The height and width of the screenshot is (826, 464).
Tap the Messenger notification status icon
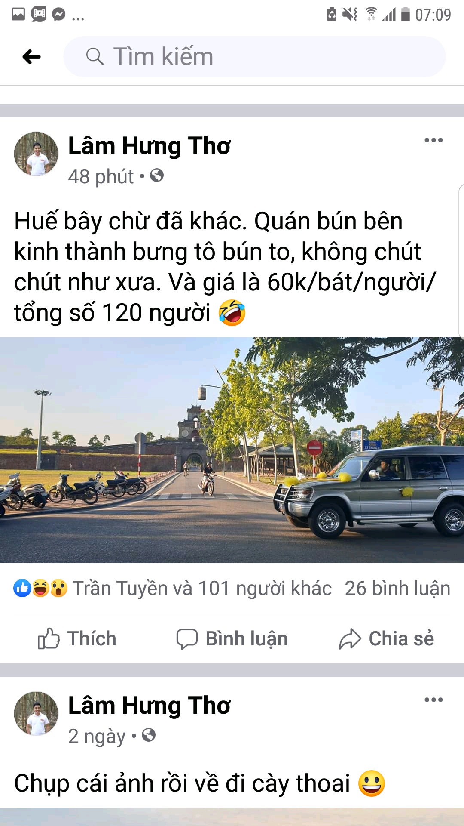tap(58, 15)
